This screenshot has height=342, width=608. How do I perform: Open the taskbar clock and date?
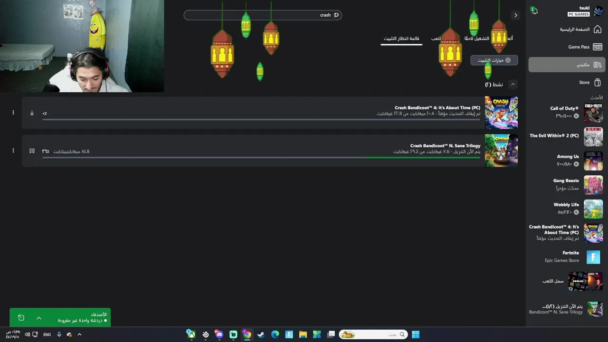(12, 334)
